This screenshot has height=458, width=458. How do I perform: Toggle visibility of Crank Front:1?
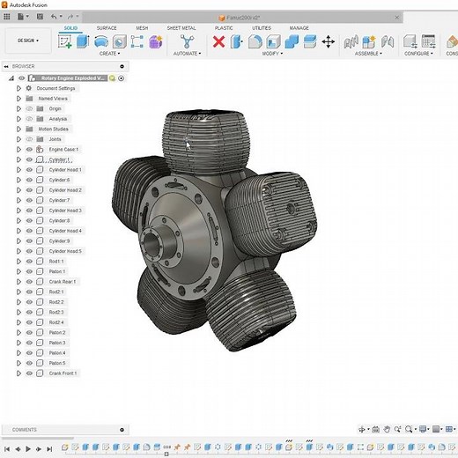[29, 373]
